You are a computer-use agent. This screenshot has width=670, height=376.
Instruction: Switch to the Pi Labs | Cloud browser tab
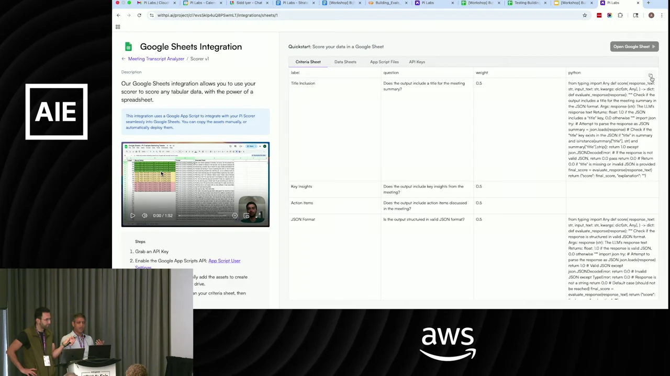[155, 3]
